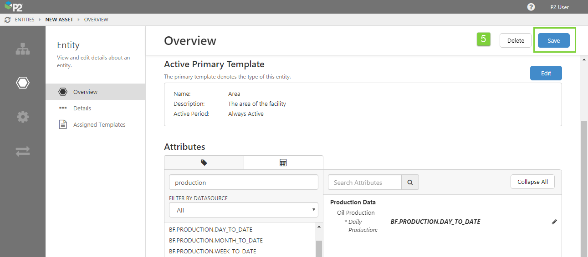Switch to the calculator tab in Attributes
The height and width of the screenshot is (257, 588).
pos(283,163)
